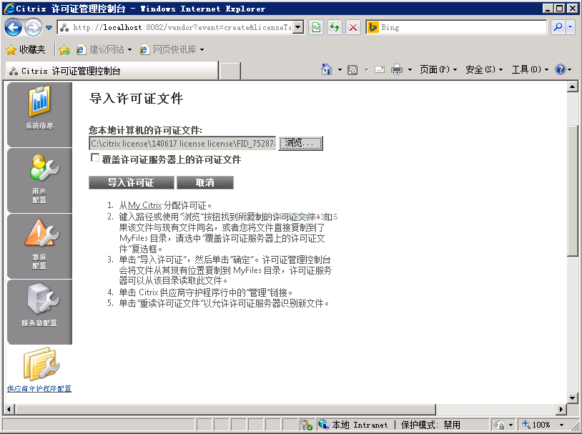The height and width of the screenshot is (434, 582).
Task: Expand the 建议网站 favorites dropdown
Action: click(129, 49)
